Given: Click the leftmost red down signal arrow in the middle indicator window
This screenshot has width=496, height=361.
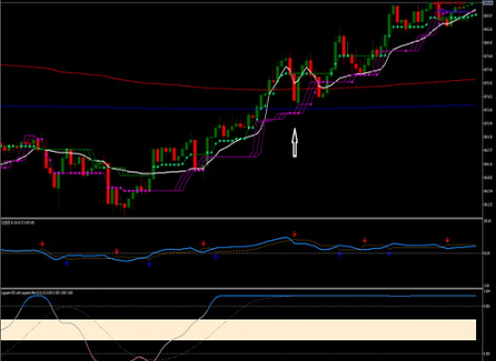Looking at the screenshot, I should pyautogui.click(x=42, y=244).
